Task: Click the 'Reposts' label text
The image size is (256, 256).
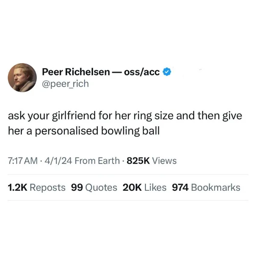Action: pos(47,188)
